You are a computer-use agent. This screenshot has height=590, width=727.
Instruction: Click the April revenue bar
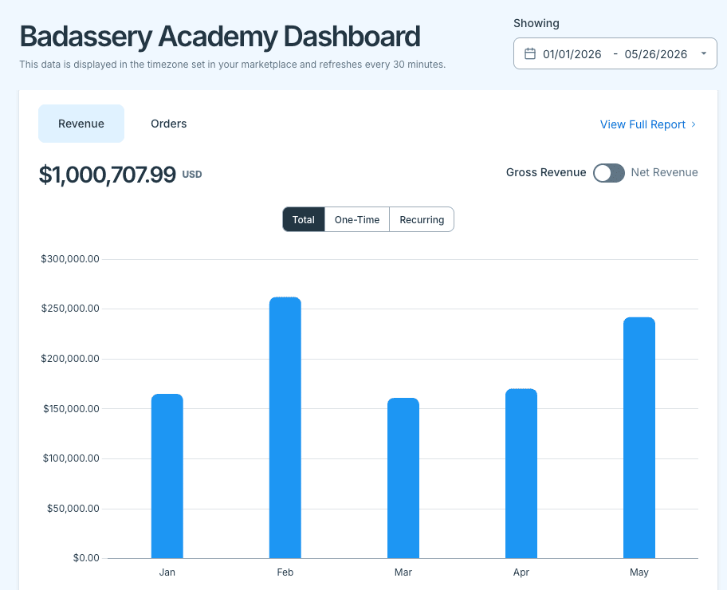(521, 473)
